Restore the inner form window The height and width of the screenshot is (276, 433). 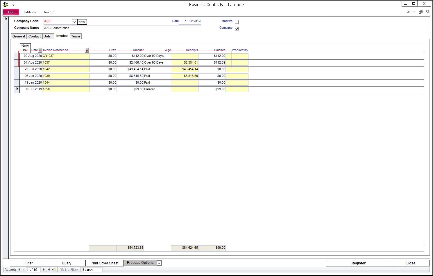tap(421, 12)
